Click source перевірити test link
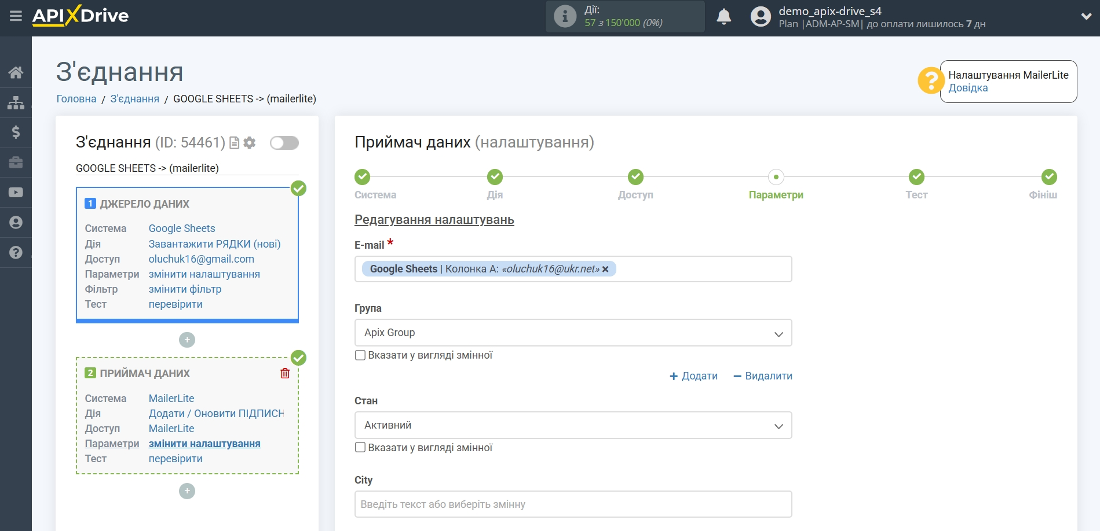 pyautogui.click(x=176, y=304)
